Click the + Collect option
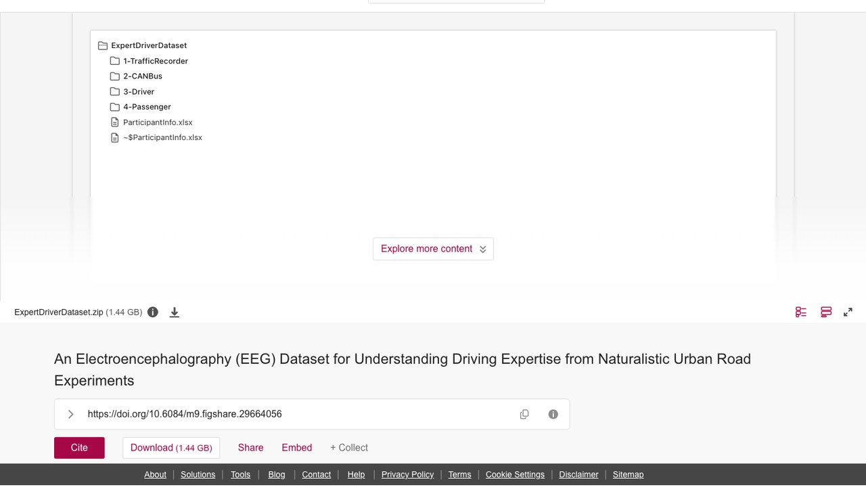The image size is (866, 487). tap(349, 448)
